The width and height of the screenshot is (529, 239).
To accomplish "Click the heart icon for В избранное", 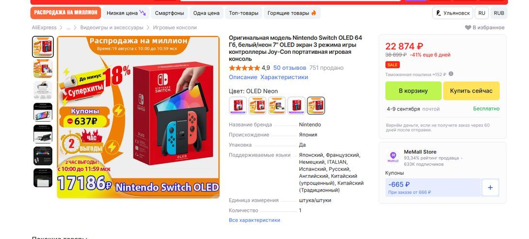I will [x=468, y=28].
